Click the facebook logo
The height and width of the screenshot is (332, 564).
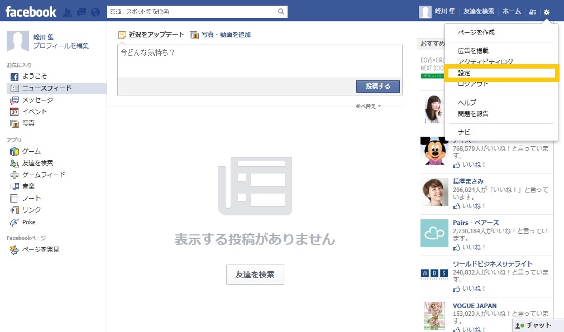31,12
